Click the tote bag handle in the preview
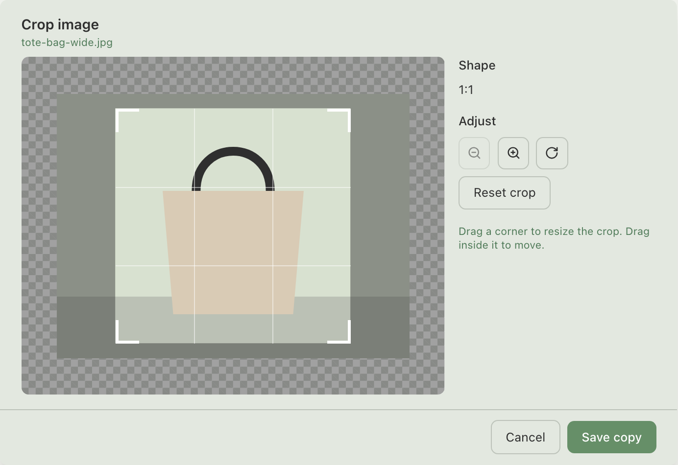678x465 pixels. click(x=233, y=169)
